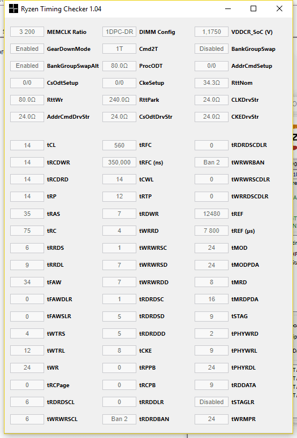Click the GearDownMode Enabled field

(27, 49)
